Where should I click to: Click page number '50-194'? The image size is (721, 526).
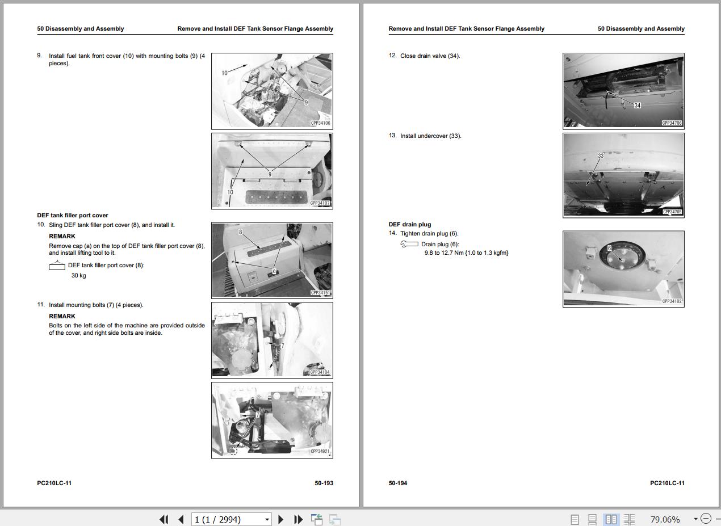pyautogui.click(x=398, y=483)
